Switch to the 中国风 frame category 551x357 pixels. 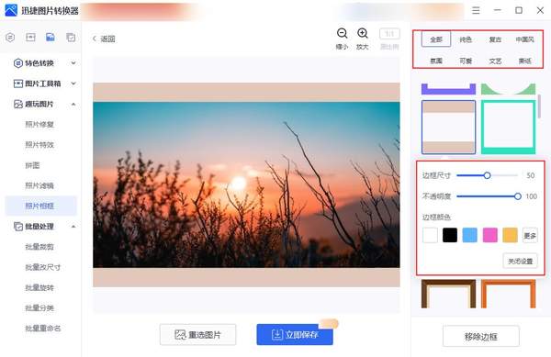click(524, 39)
